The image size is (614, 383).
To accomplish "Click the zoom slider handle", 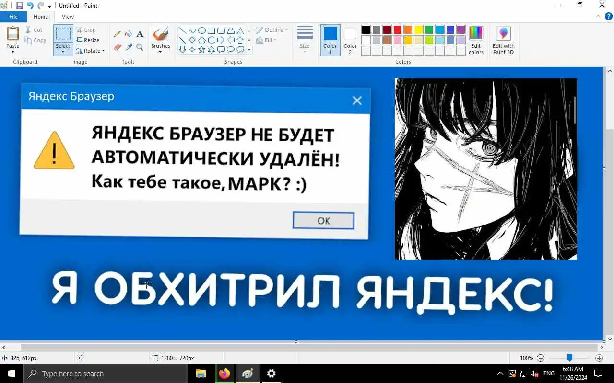I will [569, 358].
